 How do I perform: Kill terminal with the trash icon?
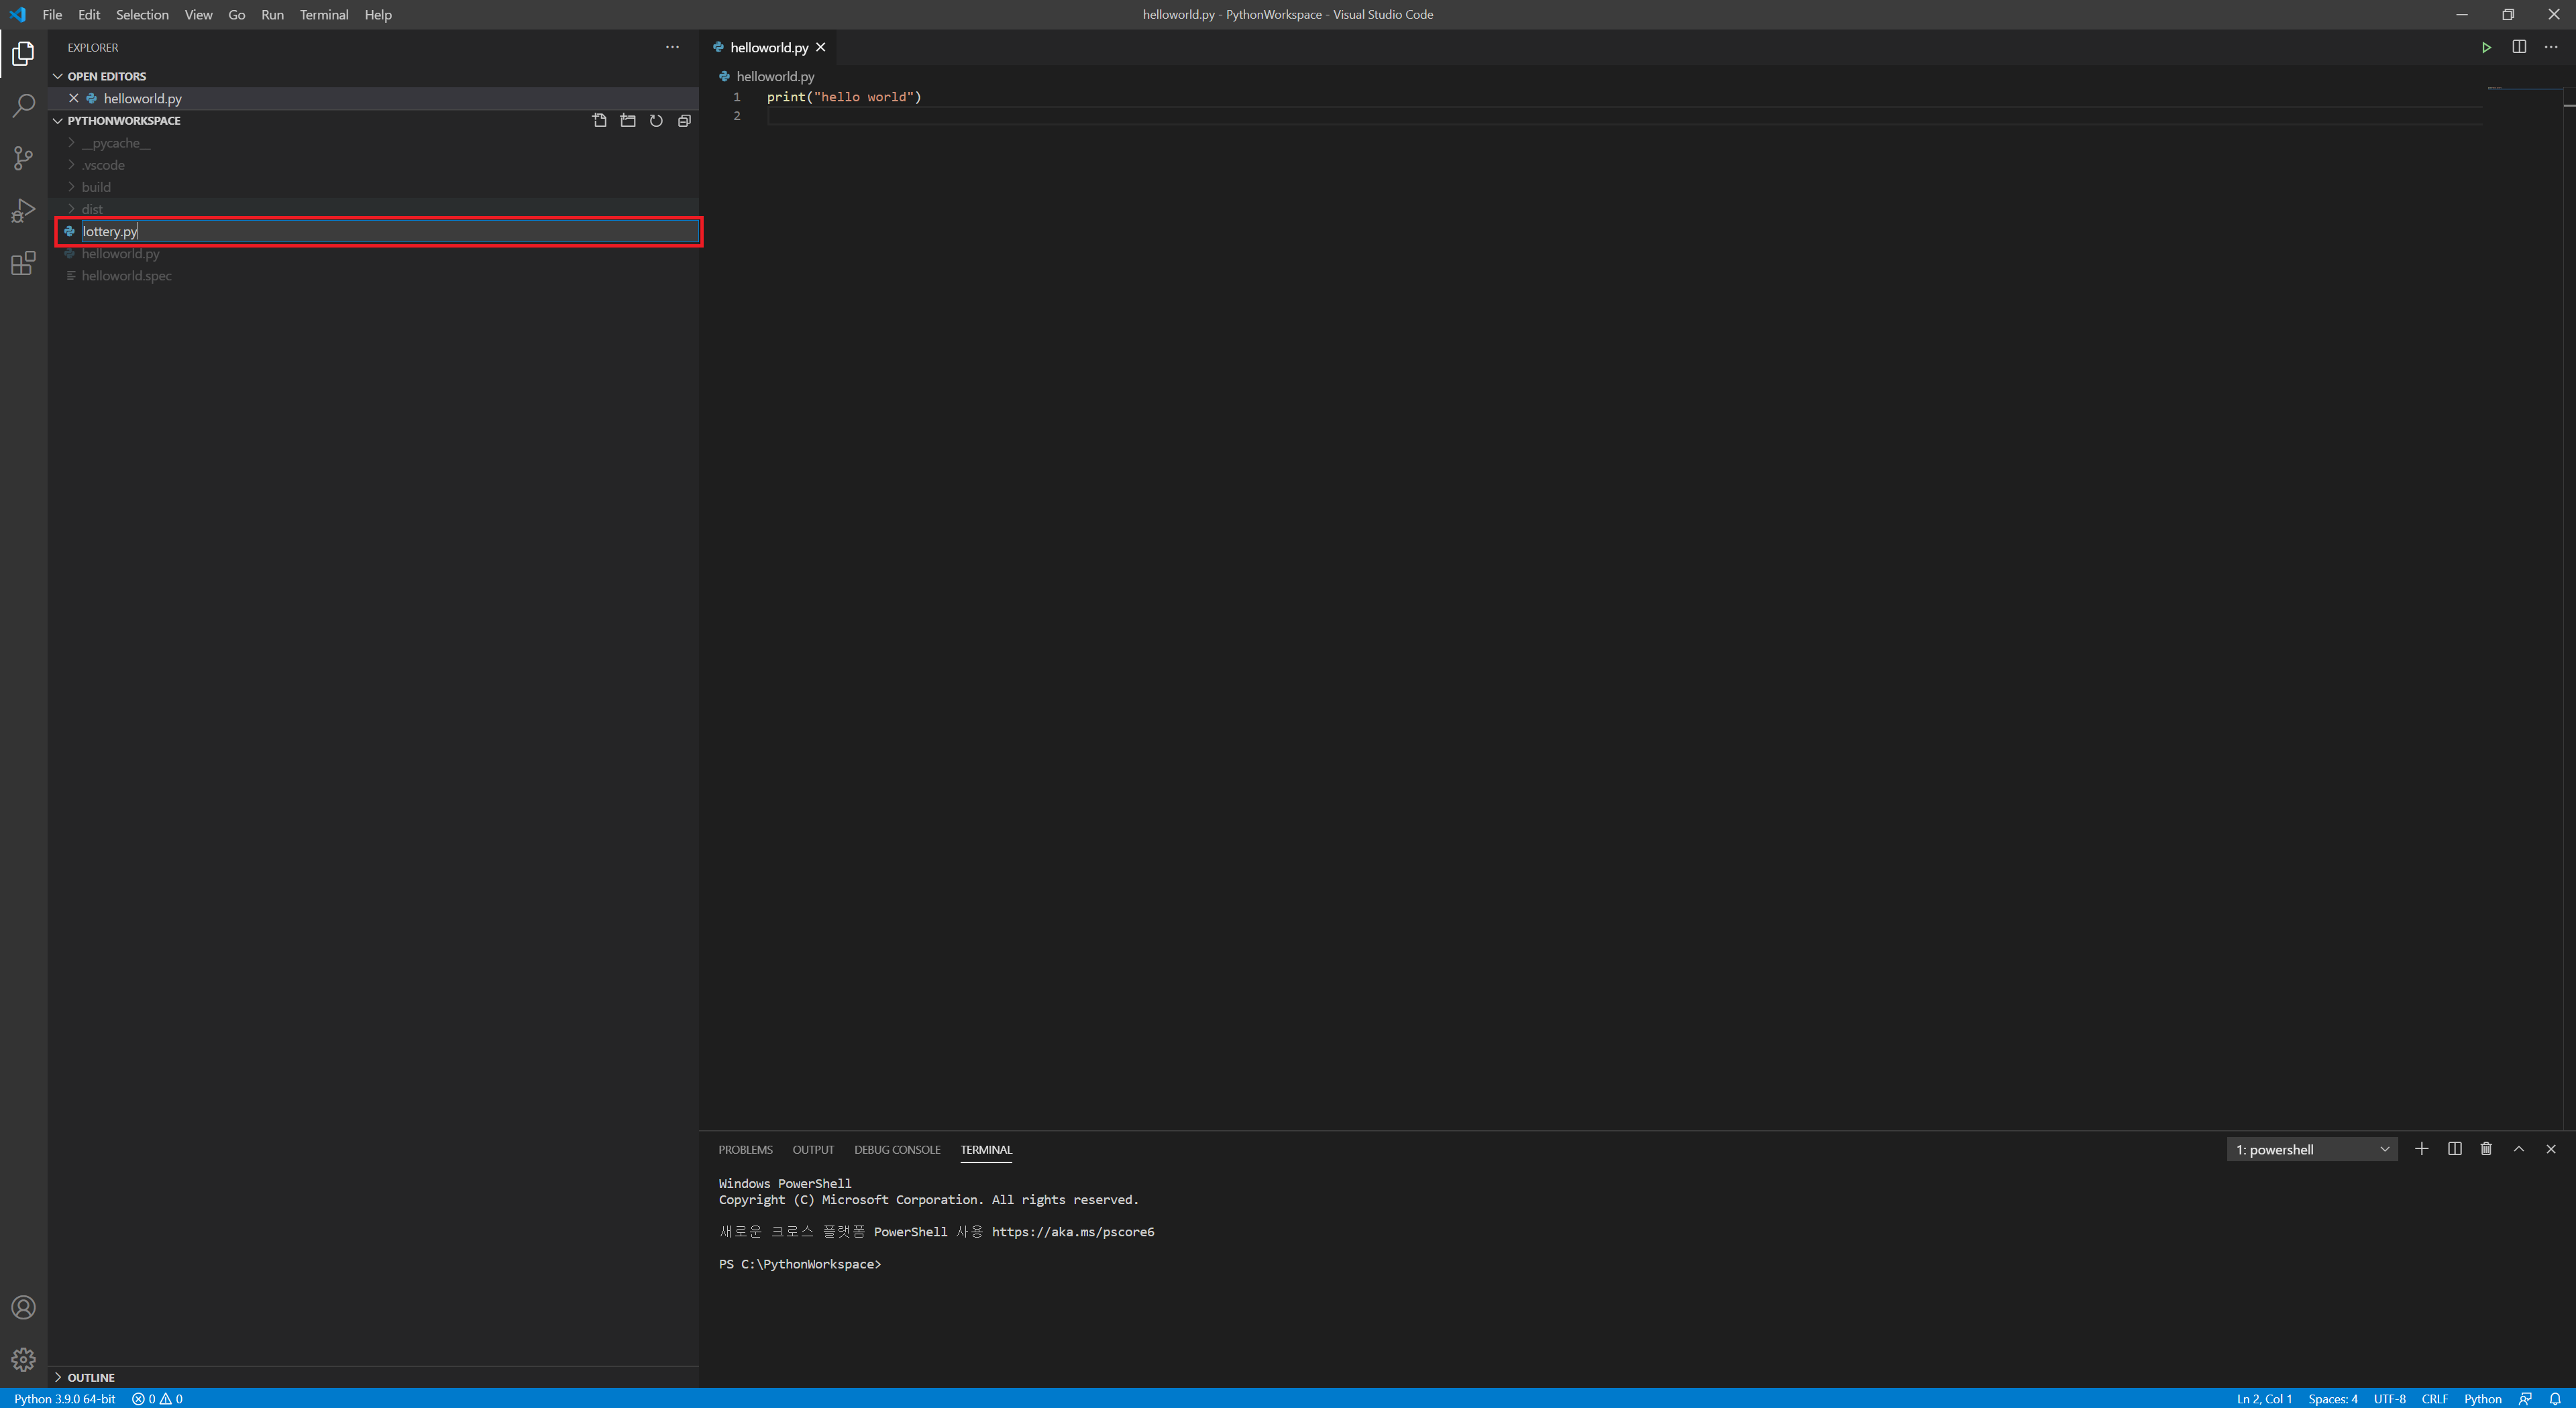tap(2486, 1149)
